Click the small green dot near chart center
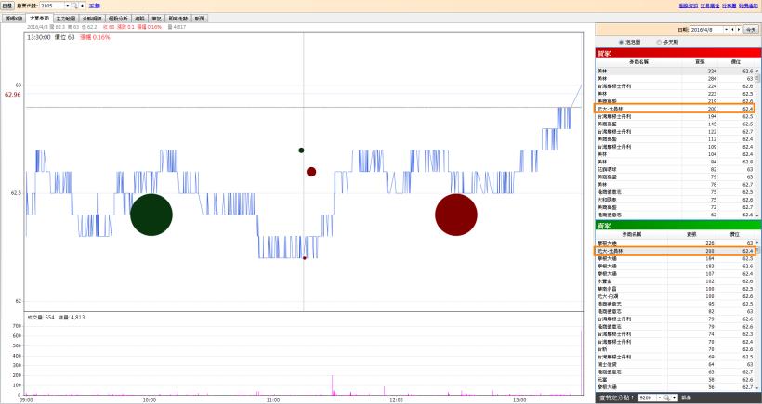This screenshot has width=762, height=404. click(x=301, y=150)
